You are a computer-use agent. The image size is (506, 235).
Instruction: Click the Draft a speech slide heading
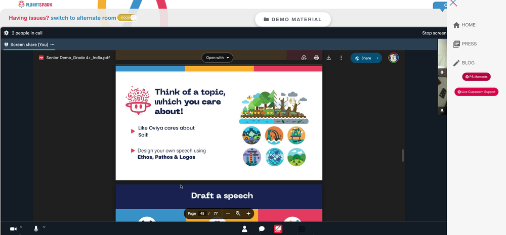coord(222,196)
